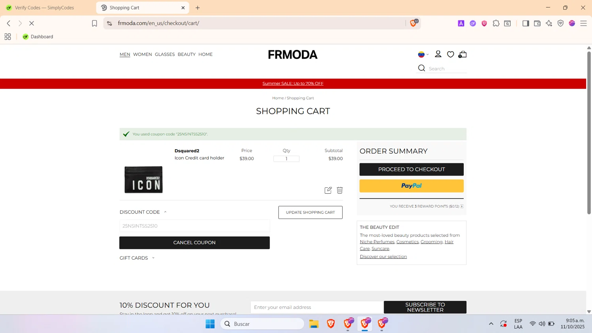Open Brave Shields lion icon
Screen dimensions: 592x333
click(x=413, y=23)
